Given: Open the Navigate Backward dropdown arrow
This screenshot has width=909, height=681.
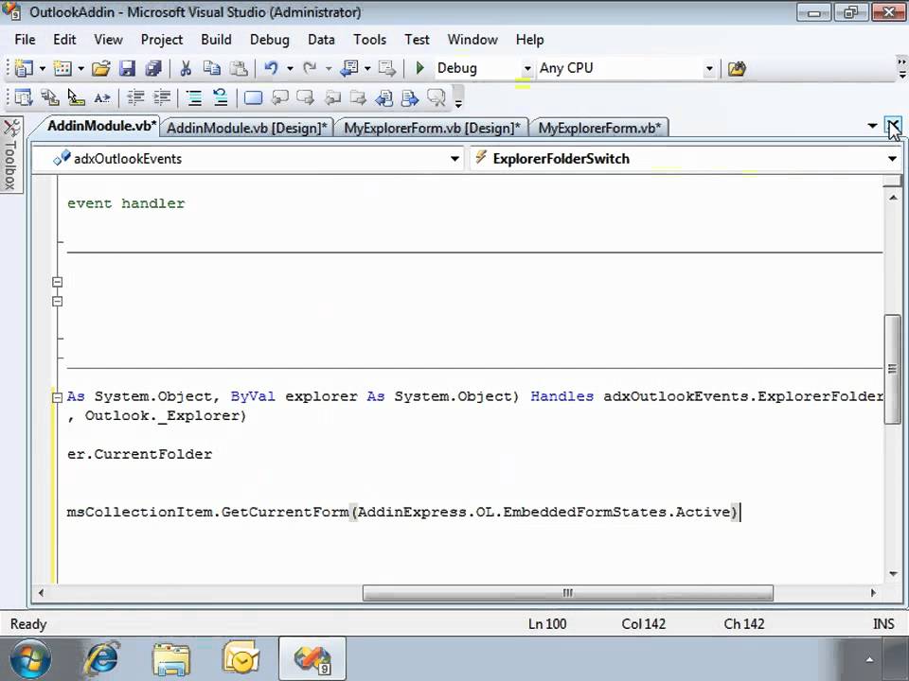Looking at the screenshot, I should point(367,69).
